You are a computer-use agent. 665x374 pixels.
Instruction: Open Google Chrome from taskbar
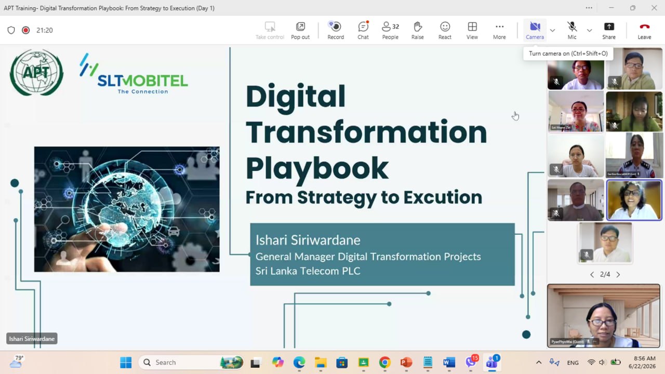pyautogui.click(x=384, y=363)
